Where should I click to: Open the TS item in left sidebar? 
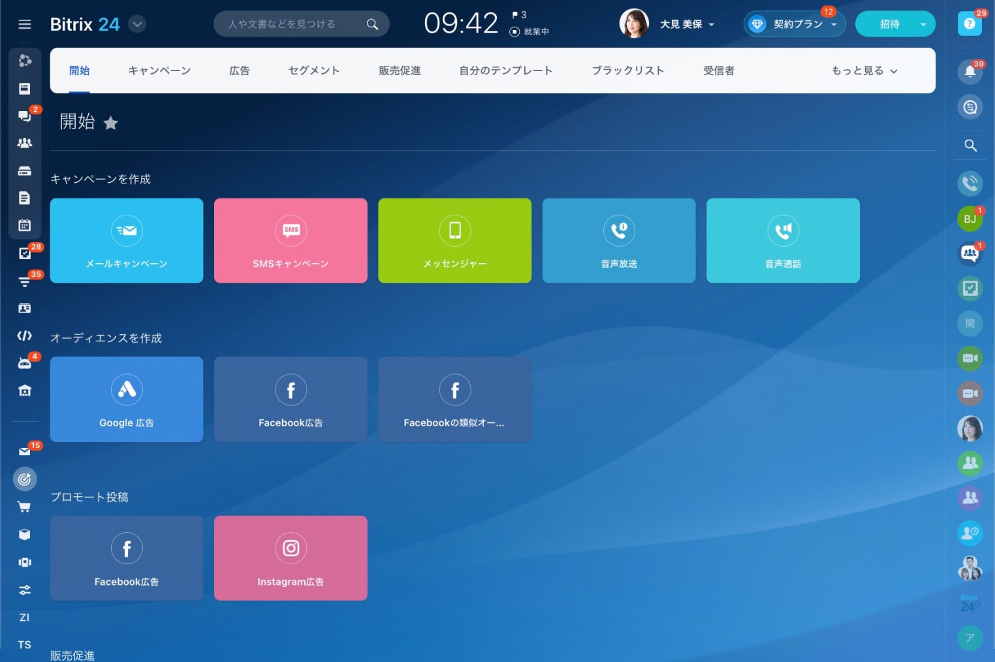(25, 644)
